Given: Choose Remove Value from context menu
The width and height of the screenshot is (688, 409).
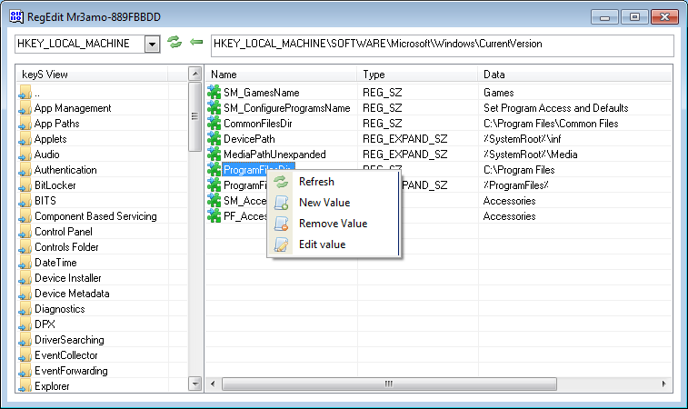Looking at the screenshot, I should pos(333,224).
